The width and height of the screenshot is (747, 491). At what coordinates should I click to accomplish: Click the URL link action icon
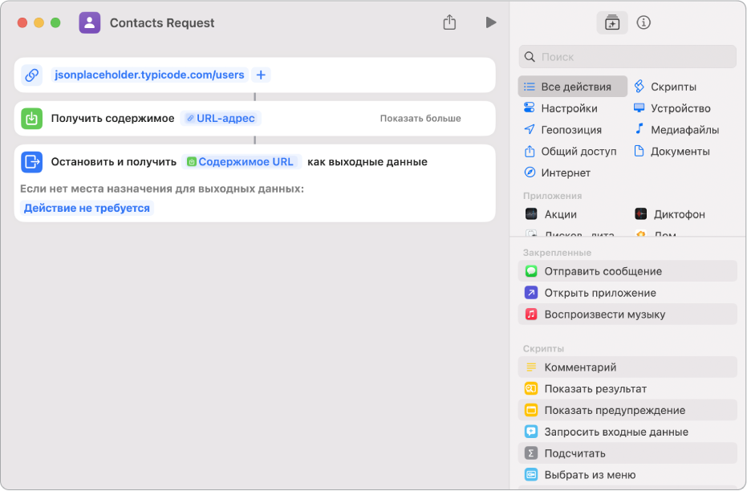(x=31, y=75)
